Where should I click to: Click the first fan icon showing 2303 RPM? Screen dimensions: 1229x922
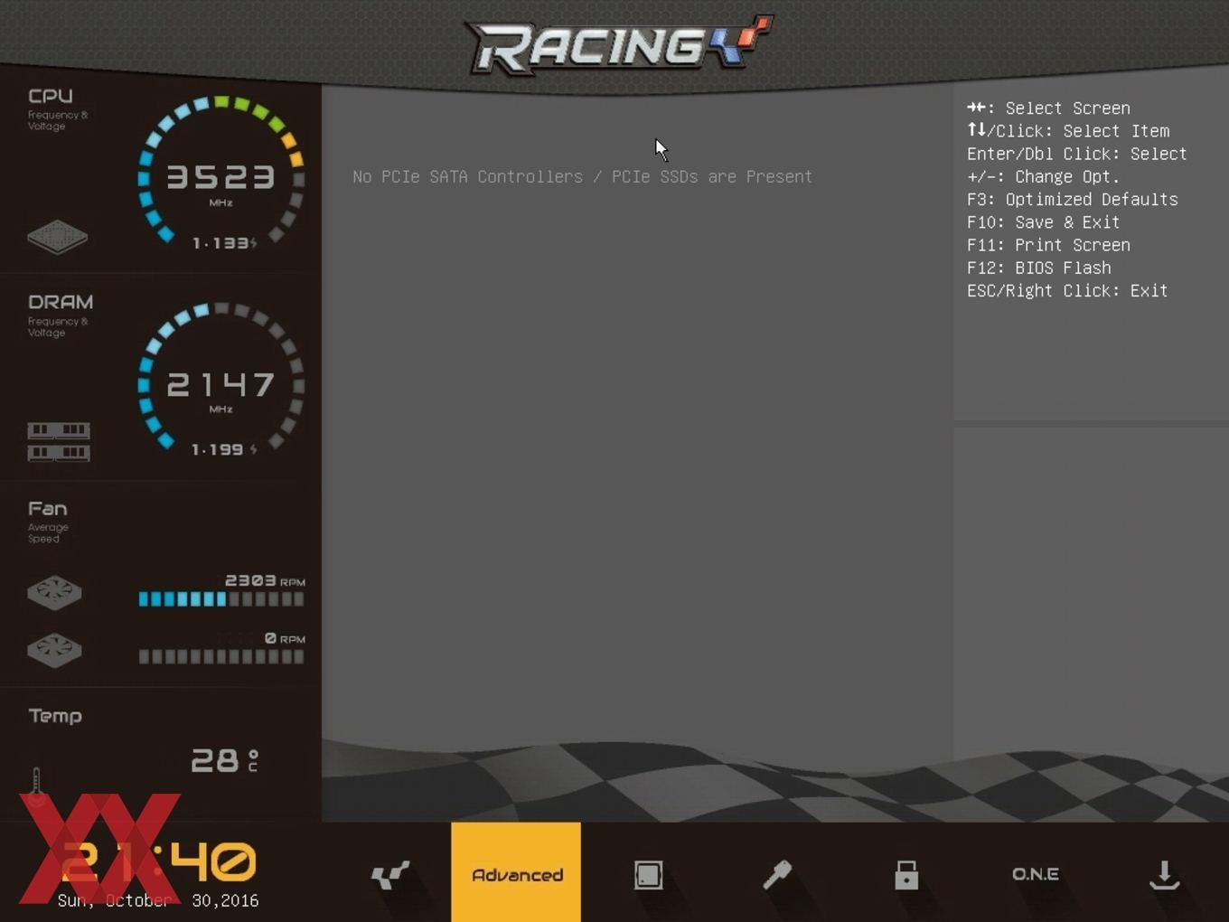click(x=54, y=593)
